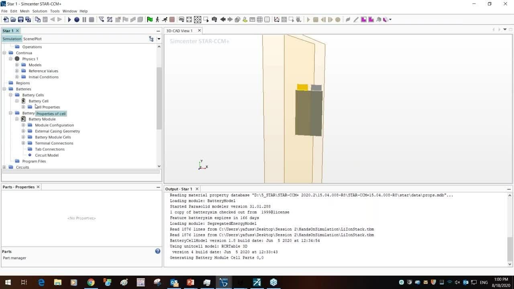514x289 pixels.
Task: Click the plot graph toolbar icon
Action: pos(277,19)
